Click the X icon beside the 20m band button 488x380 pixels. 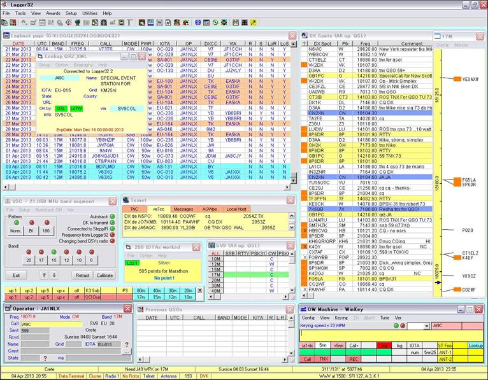pyautogui.click(x=200, y=290)
